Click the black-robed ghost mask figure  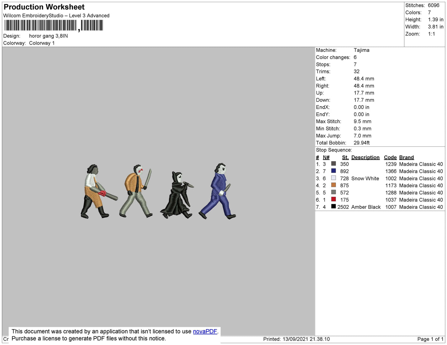click(x=177, y=195)
